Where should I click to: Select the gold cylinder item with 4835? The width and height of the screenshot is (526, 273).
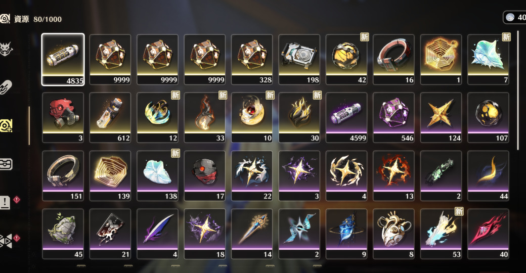[x=63, y=60]
